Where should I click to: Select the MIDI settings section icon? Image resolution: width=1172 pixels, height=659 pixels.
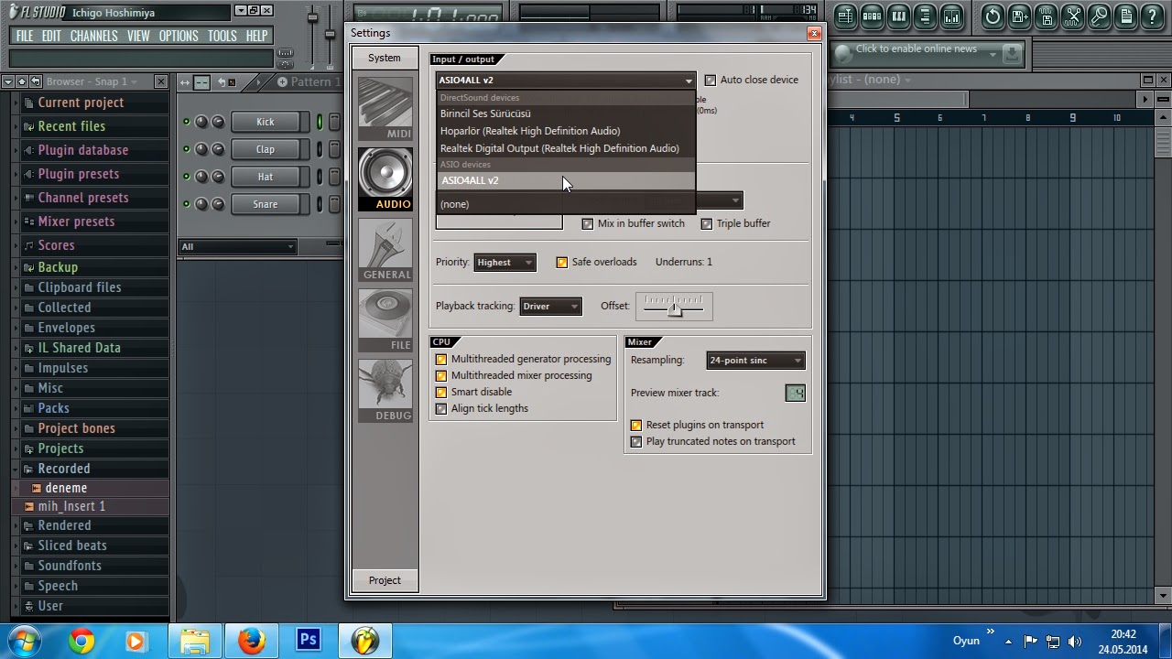[x=385, y=109]
